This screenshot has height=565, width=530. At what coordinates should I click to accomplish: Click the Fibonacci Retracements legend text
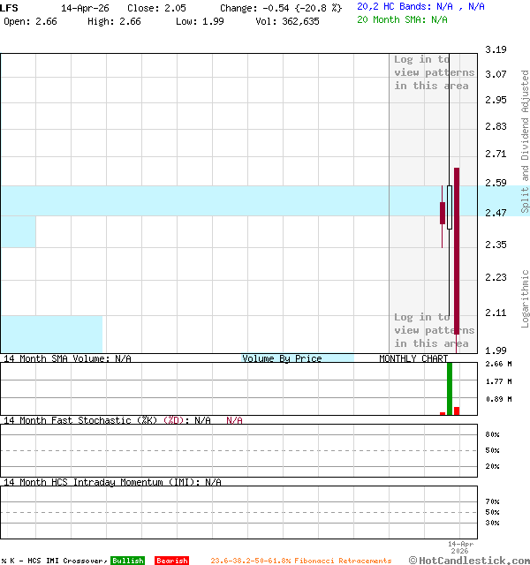pyautogui.click(x=300, y=561)
